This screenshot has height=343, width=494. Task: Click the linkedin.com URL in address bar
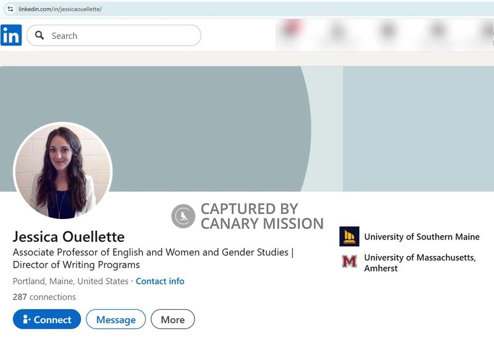pyautogui.click(x=60, y=9)
